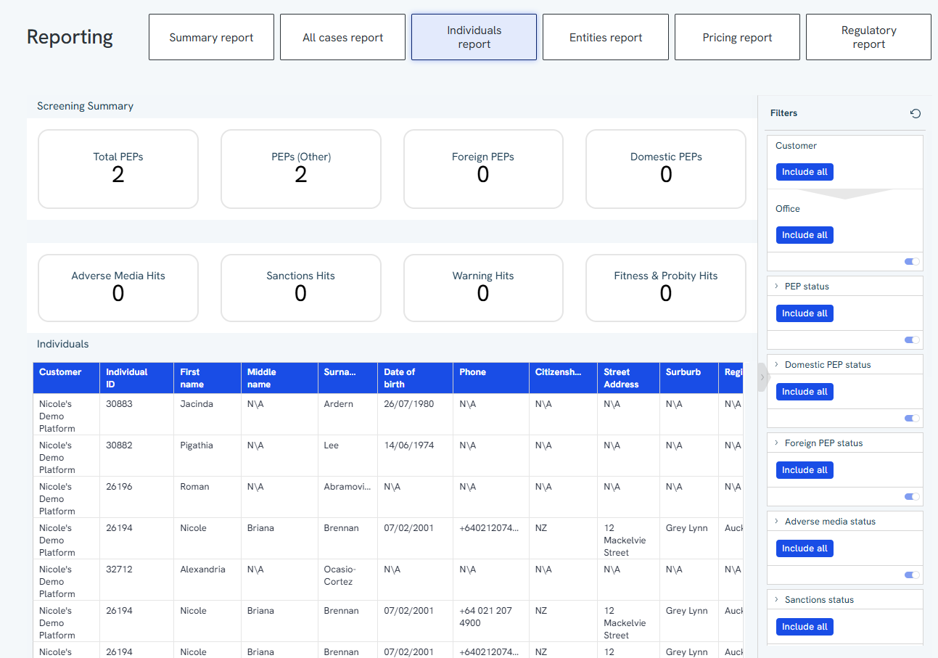Open the Pricing report tab
The image size is (938, 658).
point(737,37)
